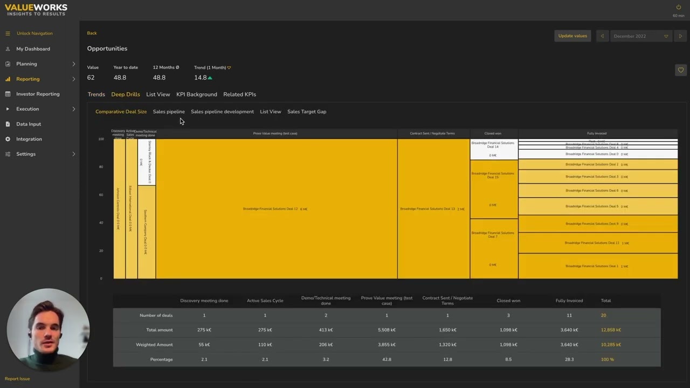690x388 pixels.
Task: Switch to the Sales Target Gap sub-tab
Action: [x=307, y=112]
